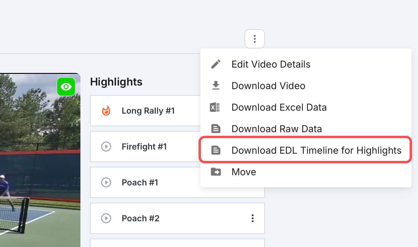The image size is (418, 247).
Task: Click the pickleball court video thumbnail
Action: pyautogui.click(x=40, y=160)
